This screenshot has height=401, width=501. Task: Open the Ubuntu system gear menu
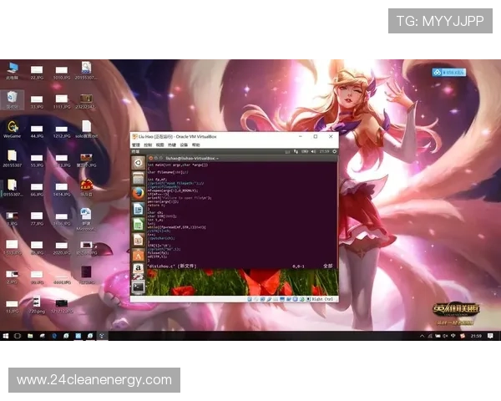tap(333, 151)
